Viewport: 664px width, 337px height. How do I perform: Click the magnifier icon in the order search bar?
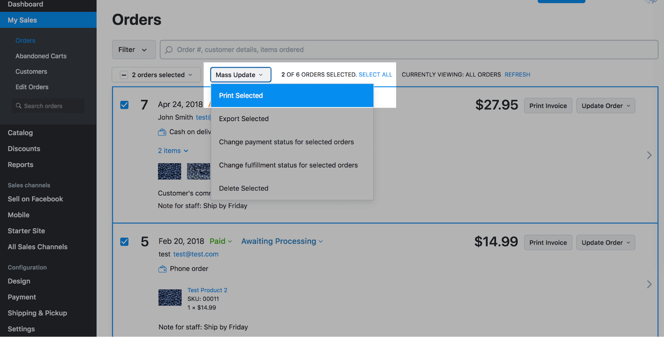click(169, 50)
